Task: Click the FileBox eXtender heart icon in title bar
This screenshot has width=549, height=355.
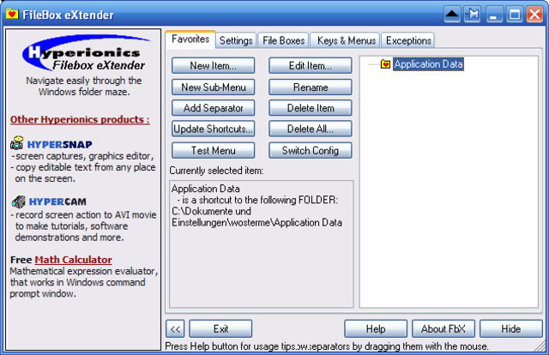Action: [x=12, y=15]
